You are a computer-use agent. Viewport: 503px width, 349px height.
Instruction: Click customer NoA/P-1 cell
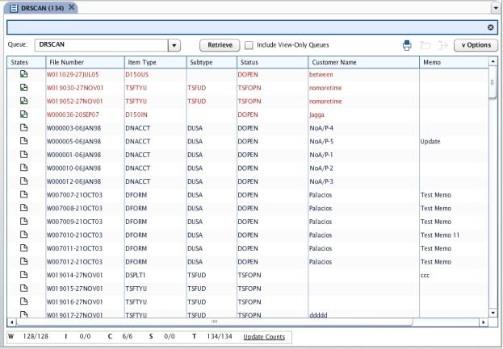(364, 155)
